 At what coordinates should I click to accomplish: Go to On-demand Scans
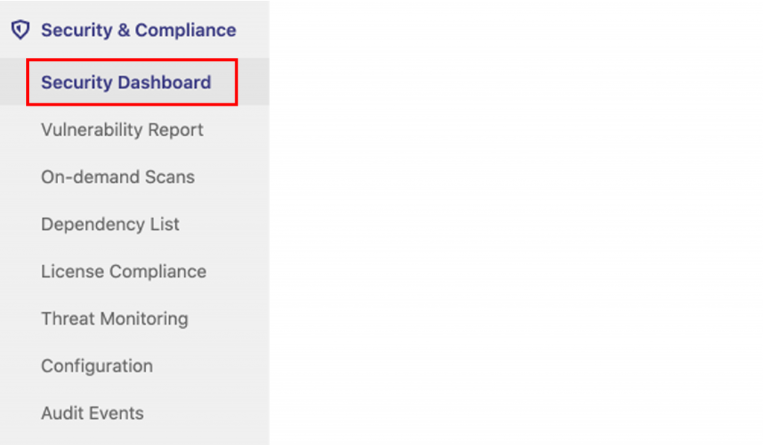(x=118, y=177)
